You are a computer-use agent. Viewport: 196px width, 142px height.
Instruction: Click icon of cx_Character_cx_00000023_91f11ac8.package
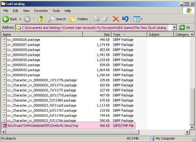click(x=5, y=105)
